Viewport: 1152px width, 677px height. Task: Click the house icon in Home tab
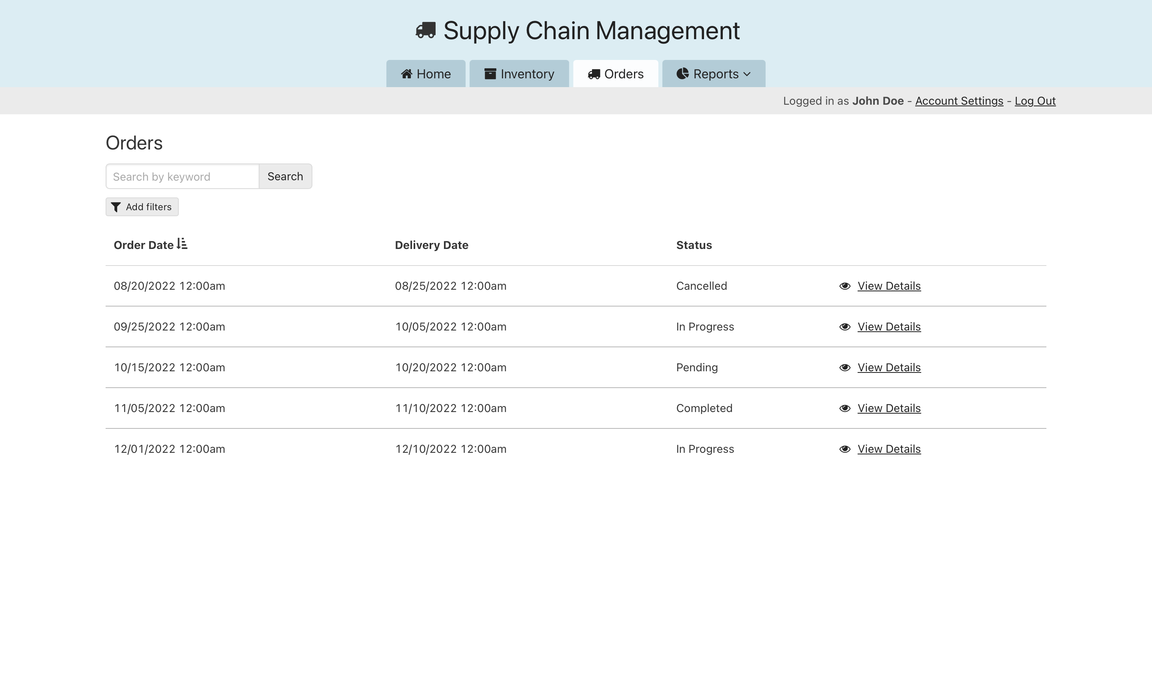[406, 74]
